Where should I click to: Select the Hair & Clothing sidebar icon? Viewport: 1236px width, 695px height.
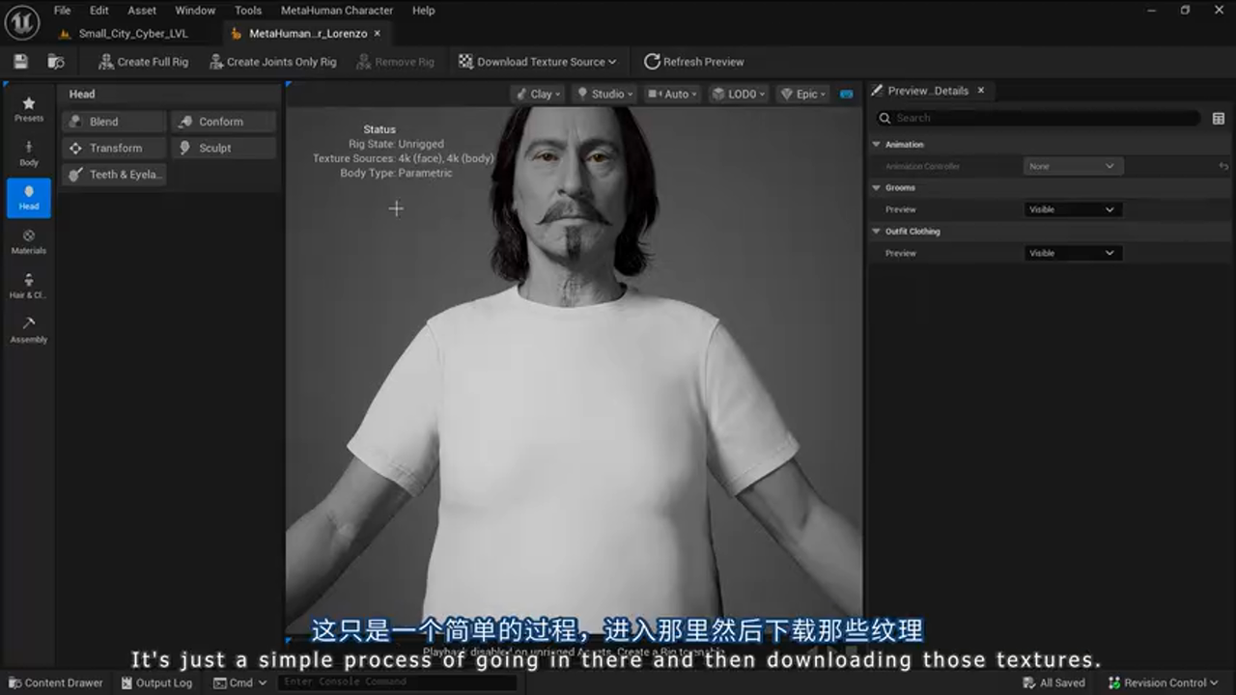(28, 288)
